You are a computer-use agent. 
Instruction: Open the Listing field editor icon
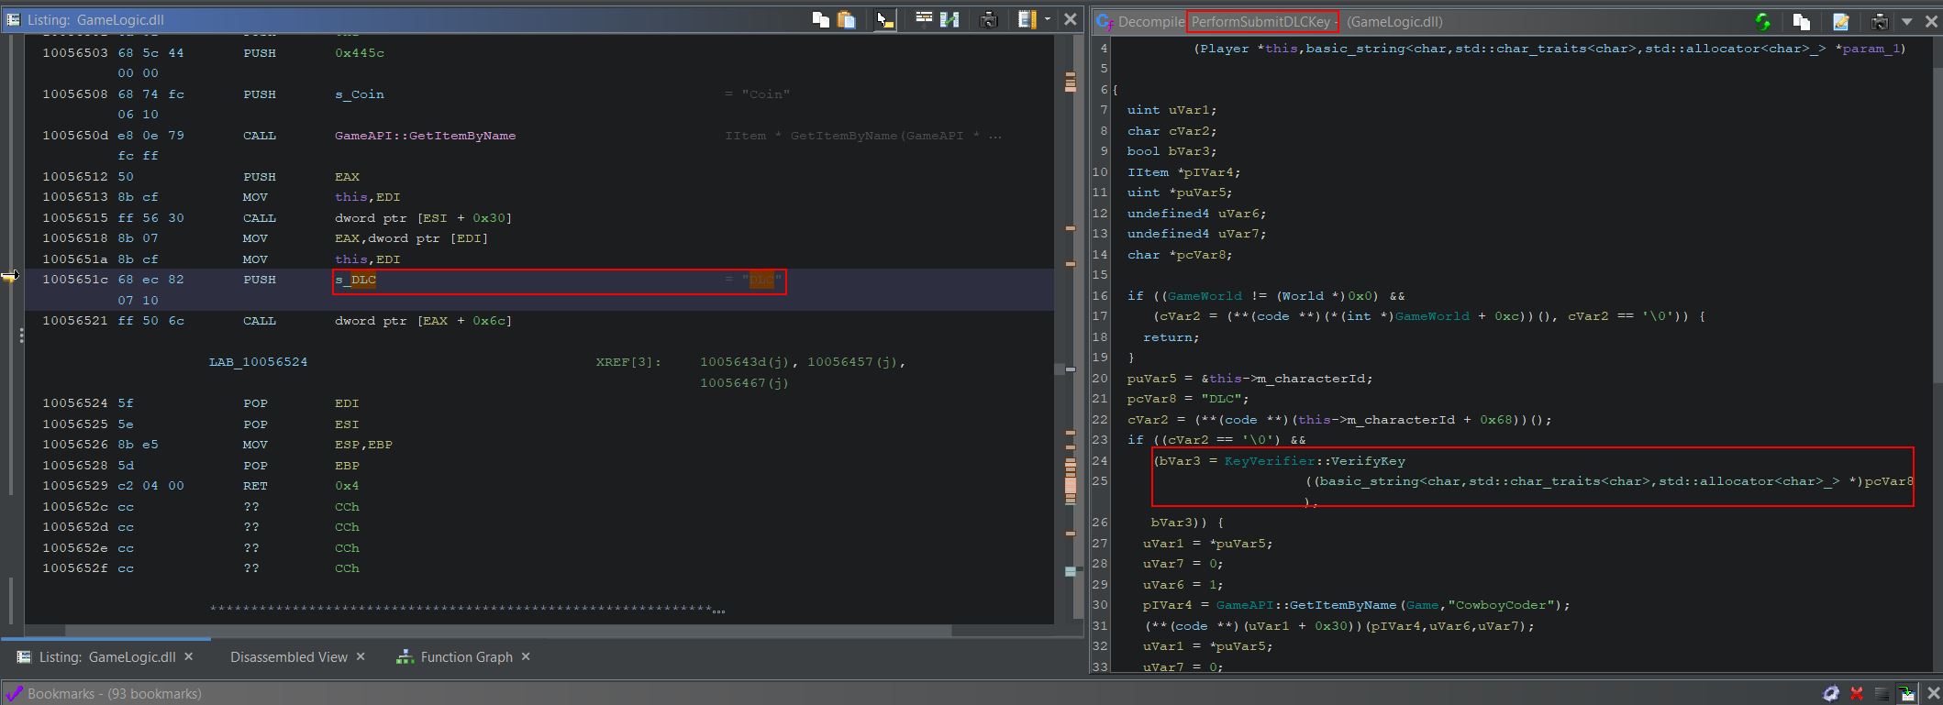pyautogui.click(x=924, y=19)
